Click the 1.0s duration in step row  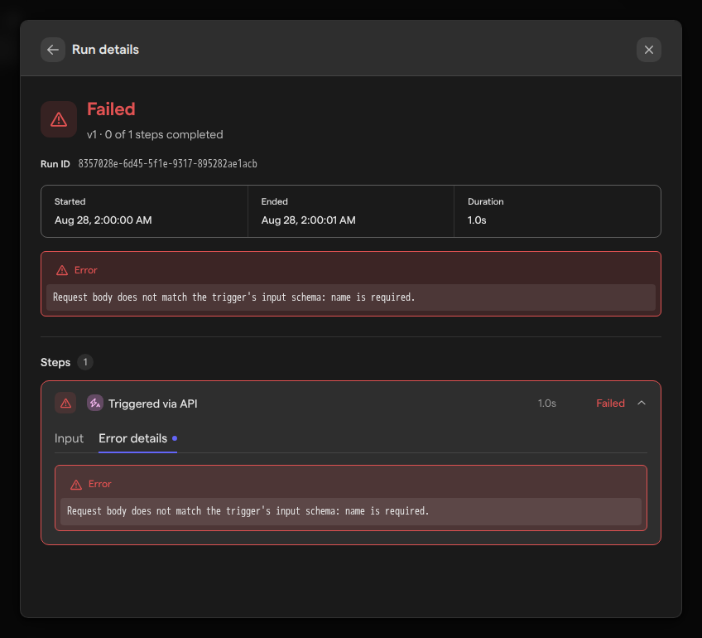[x=546, y=404]
